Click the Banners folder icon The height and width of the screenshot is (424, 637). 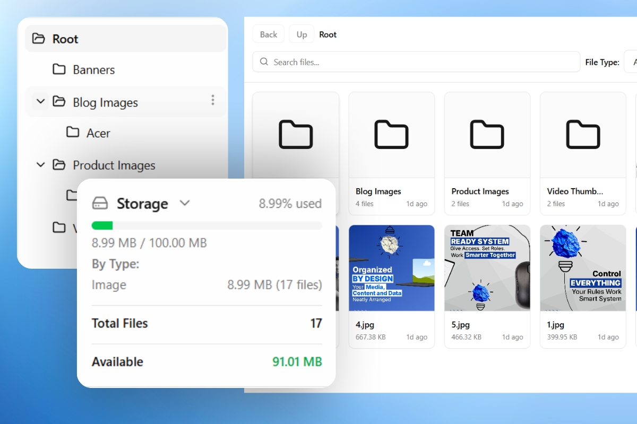coord(58,69)
